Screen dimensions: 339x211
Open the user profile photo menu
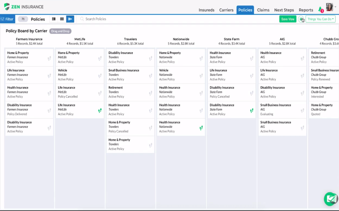click(329, 7)
